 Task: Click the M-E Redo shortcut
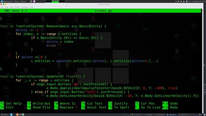point(170,107)
